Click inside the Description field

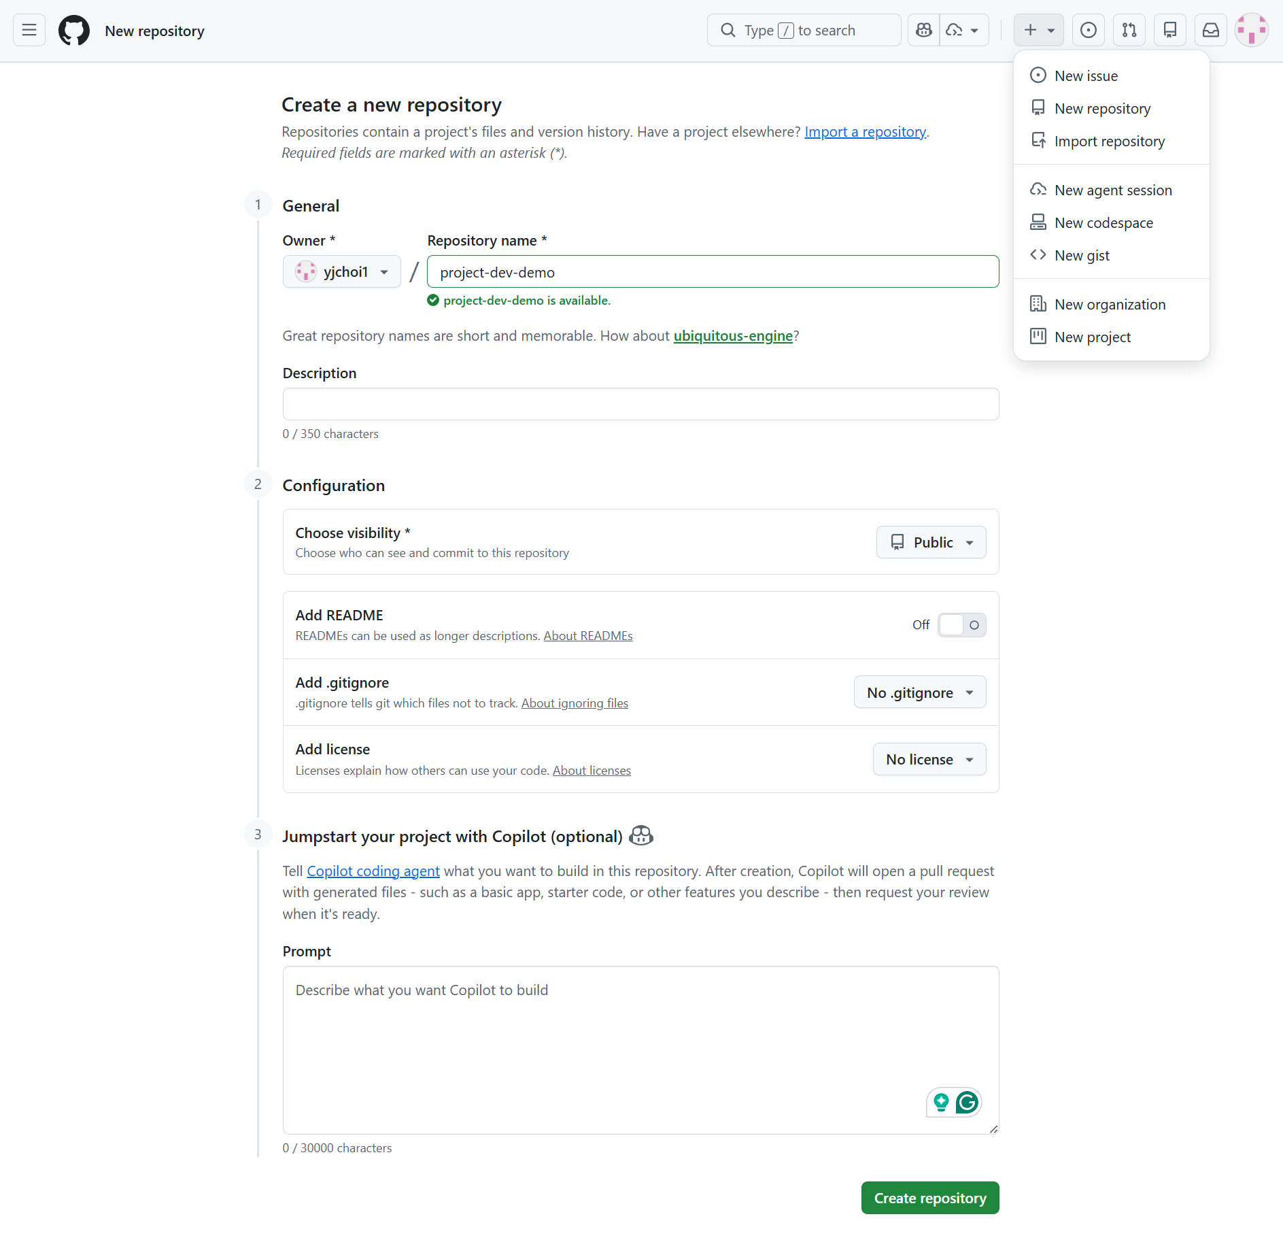(x=640, y=403)
